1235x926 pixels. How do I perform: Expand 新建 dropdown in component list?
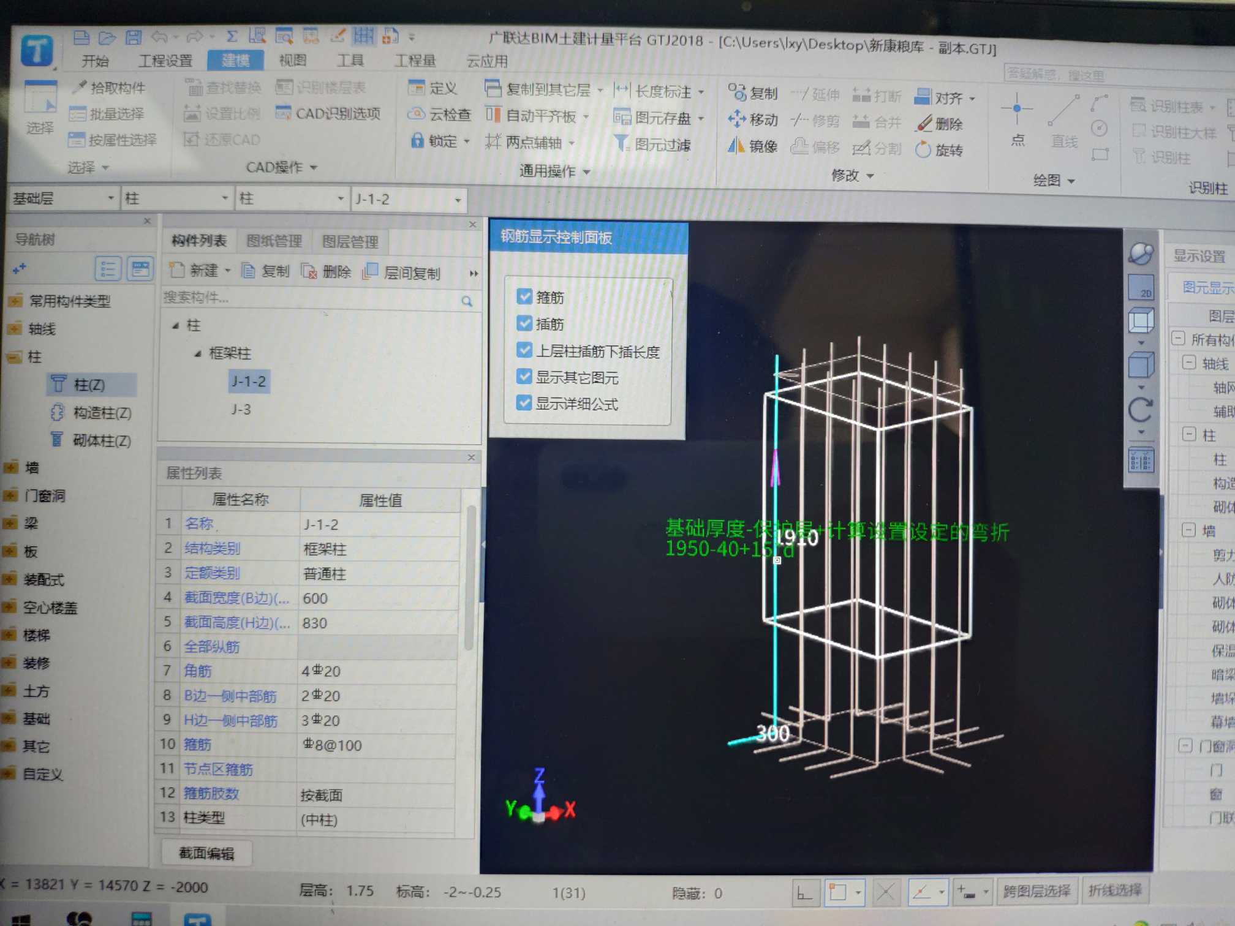[x=227, y=271]
